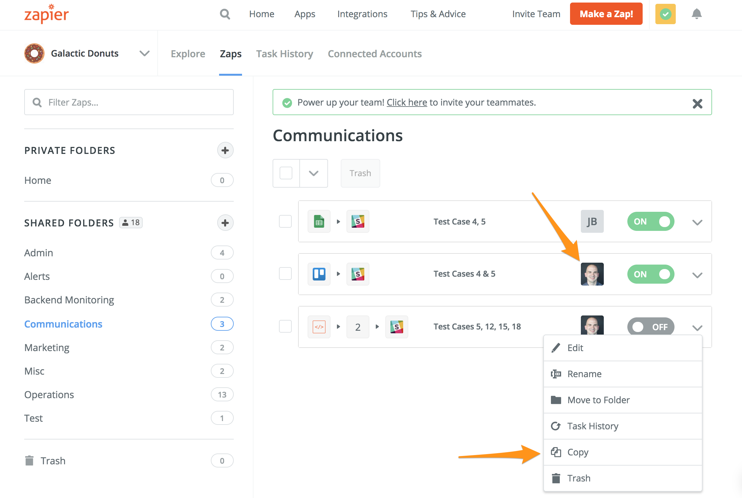Click the webhook code icon
The width and height of the screenshot is (742, 498).
pos(319,327)
